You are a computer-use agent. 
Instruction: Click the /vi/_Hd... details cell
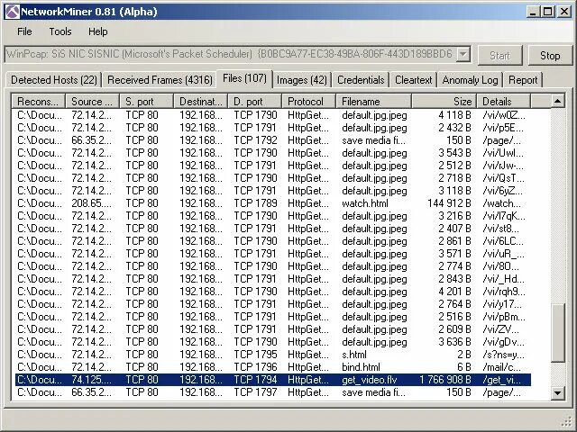(503, 279)
